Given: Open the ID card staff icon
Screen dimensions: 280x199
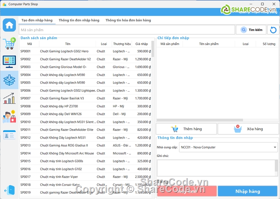Looking at the screenshot, I should [x=9, y=135].
